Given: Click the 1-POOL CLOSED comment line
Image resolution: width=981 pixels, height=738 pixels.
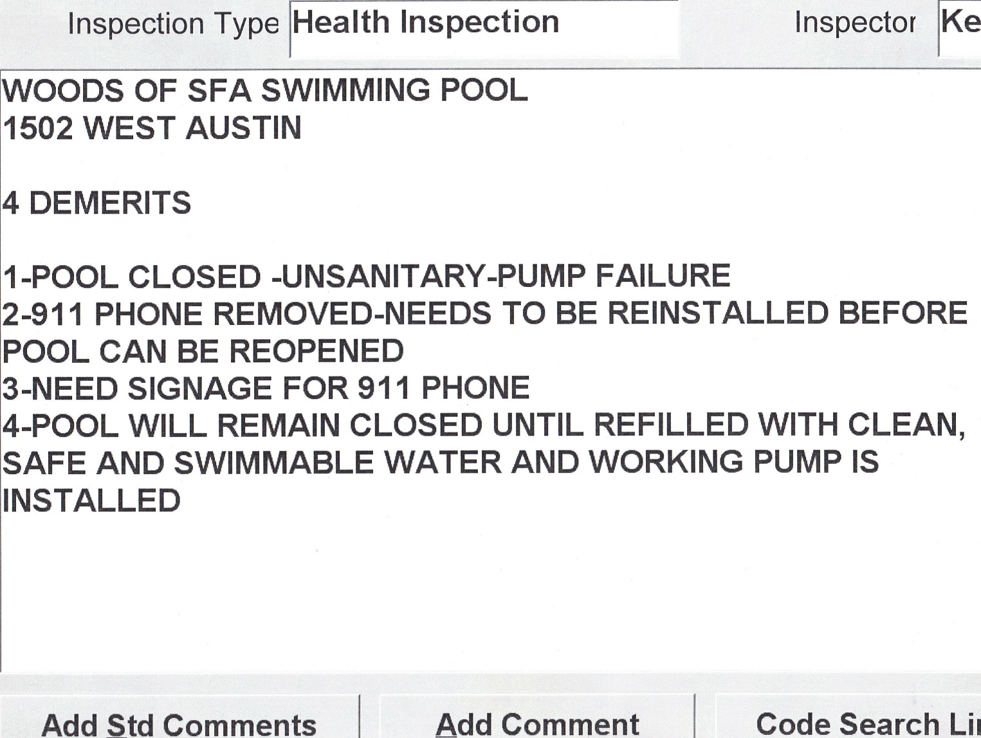Looking at the screenshot, I should (367, 277).
